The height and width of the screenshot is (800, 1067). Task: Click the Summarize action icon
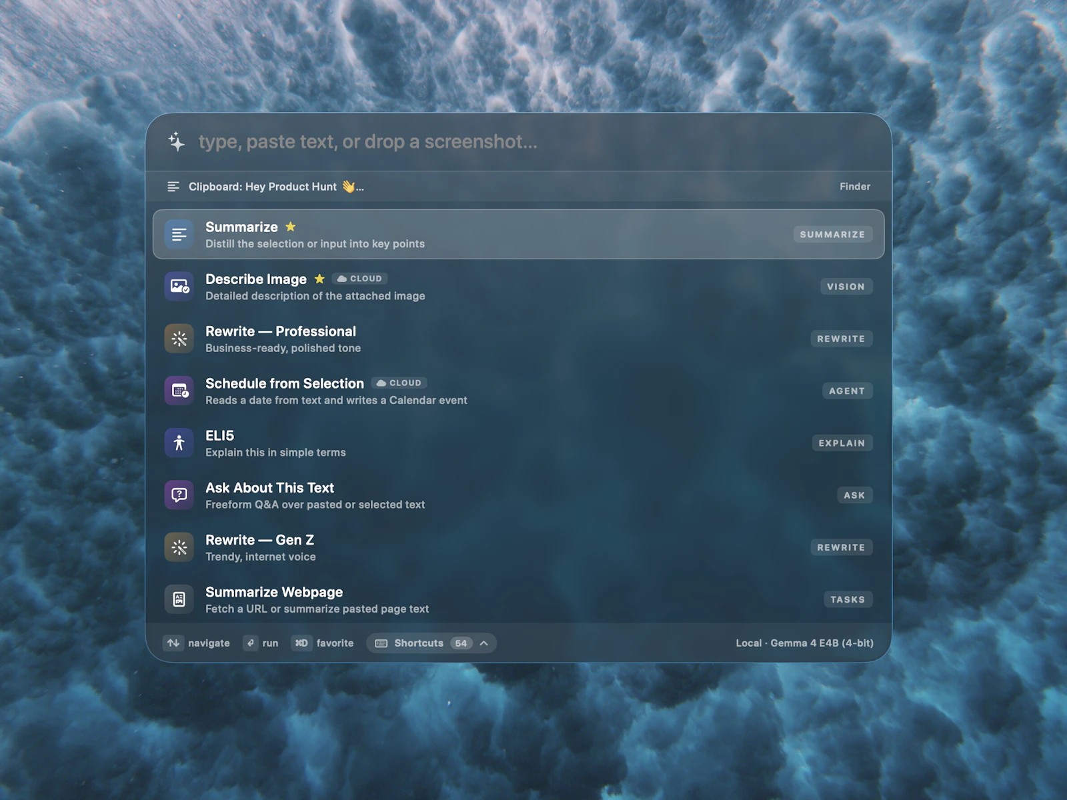[x=179, y=234]
